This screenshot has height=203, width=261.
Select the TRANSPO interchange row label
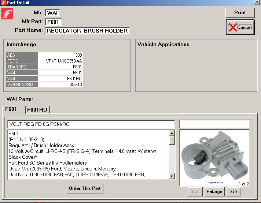[22, 67]
